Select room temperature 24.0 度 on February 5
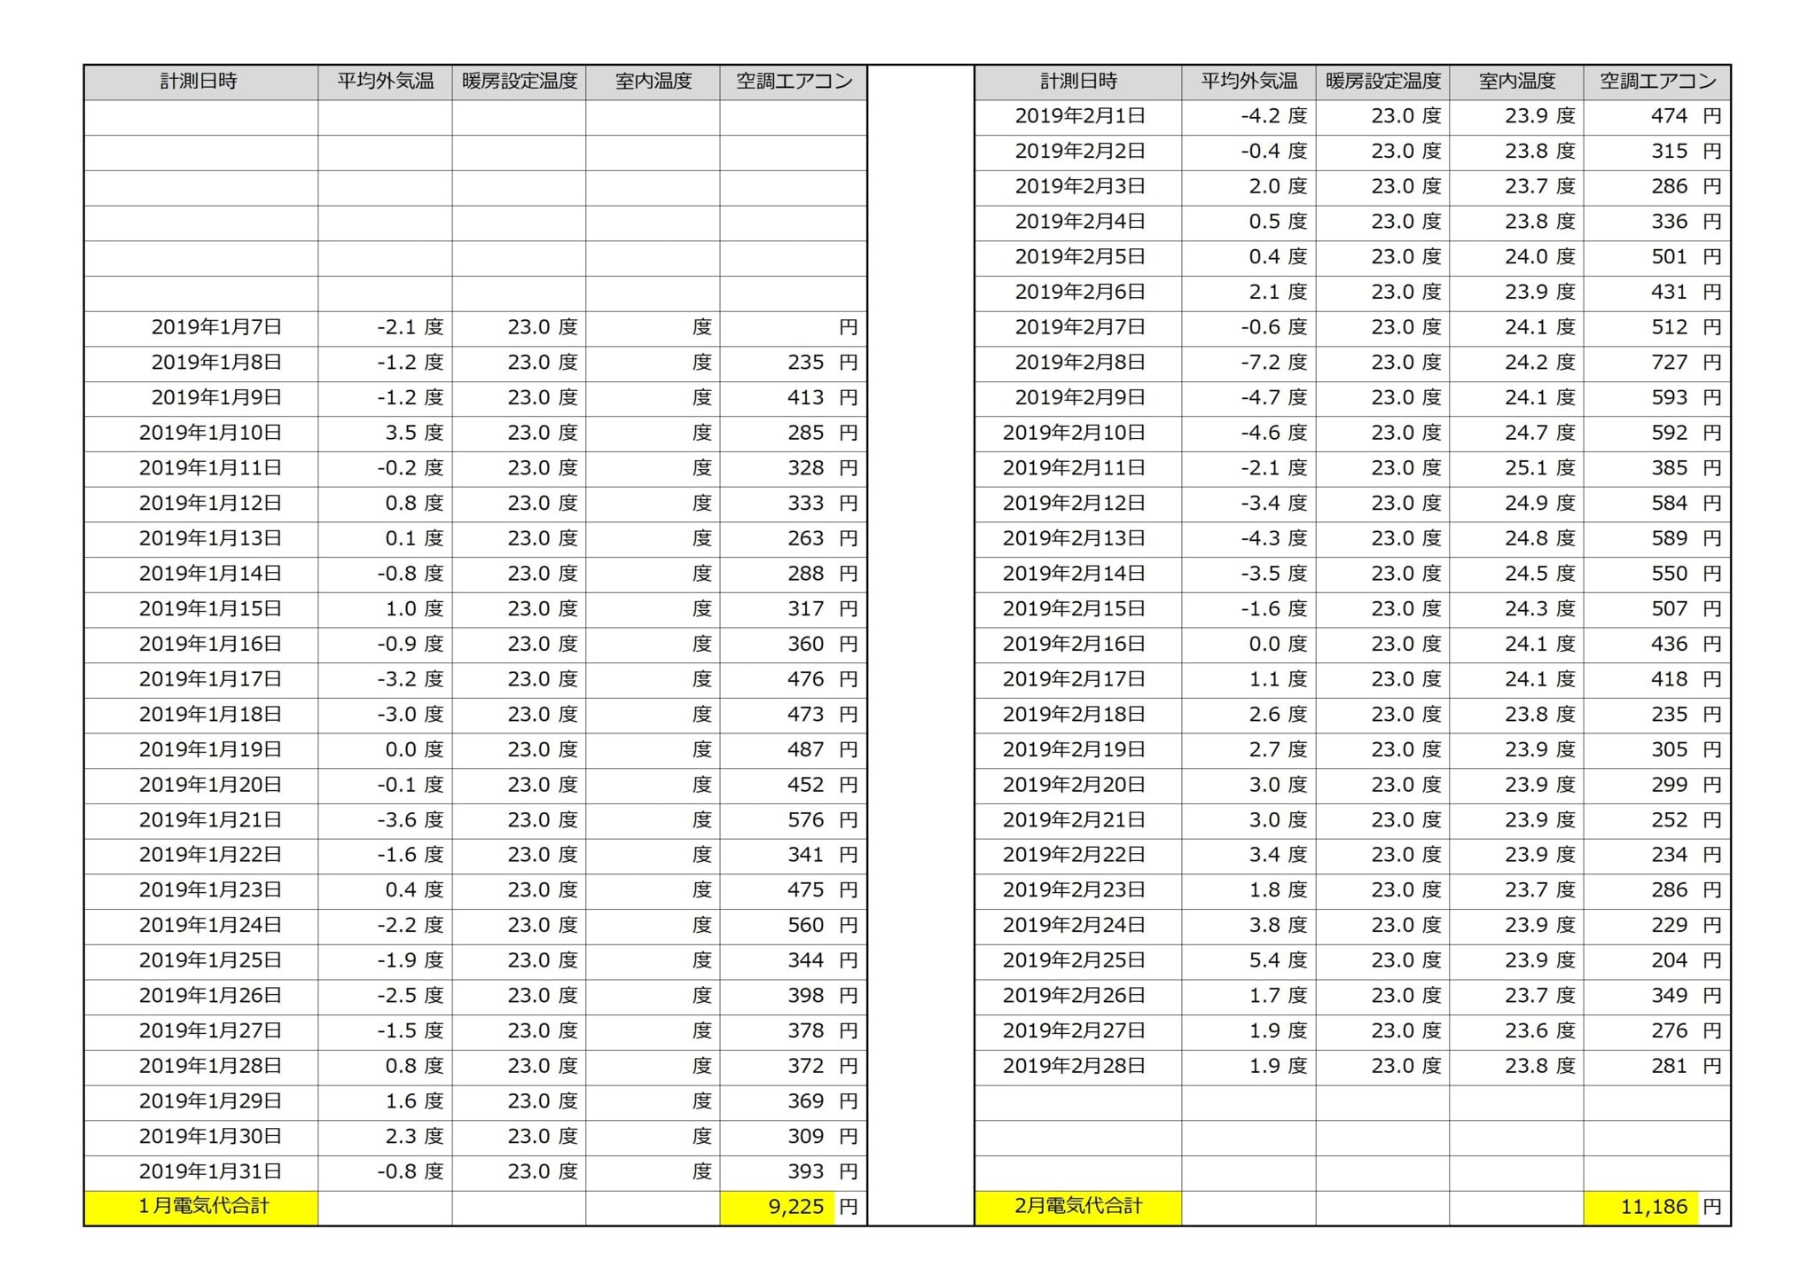The width and height of the screenshot is (1816, 1284). click(x=1516, y=257)
